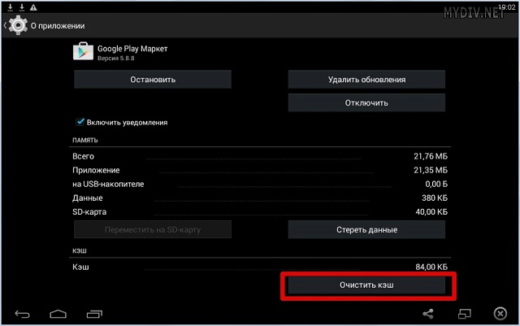The image size is (520, 326).
Task: Click the 'Остановить' button
Action: tap(153, 80)
